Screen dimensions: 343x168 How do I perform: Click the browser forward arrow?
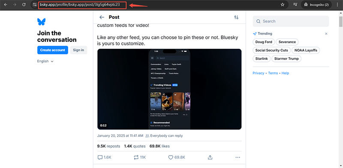[x=15, y=5]
